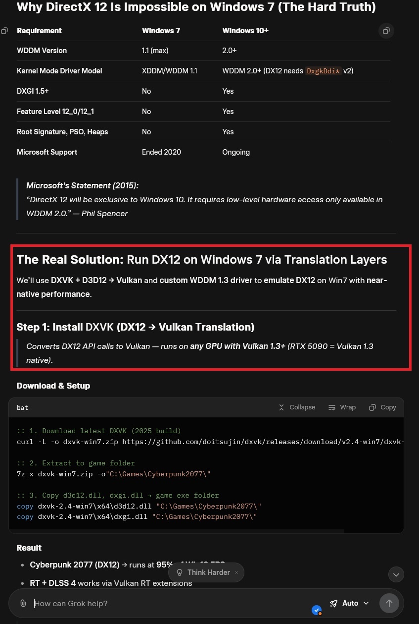This screenshot has width=419, height=624.
Task: Click the 'bat' language label on code block
Action: [23, 407]
